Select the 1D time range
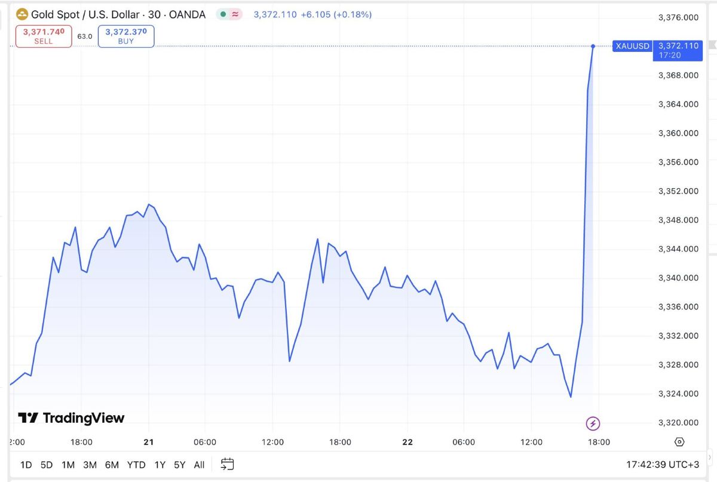 point(26,465)
